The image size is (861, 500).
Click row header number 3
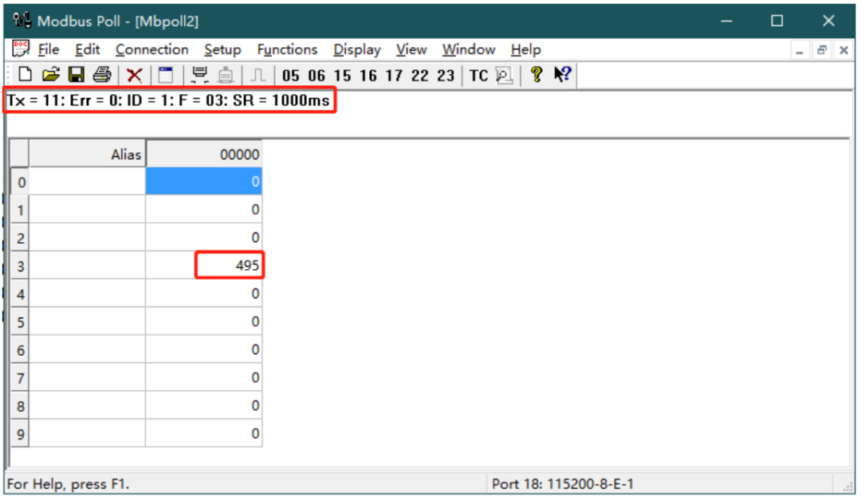point(20,266)
